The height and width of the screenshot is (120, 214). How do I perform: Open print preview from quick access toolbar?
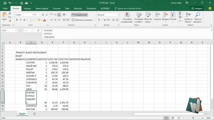pyautogui.click(x=21, y=3)
